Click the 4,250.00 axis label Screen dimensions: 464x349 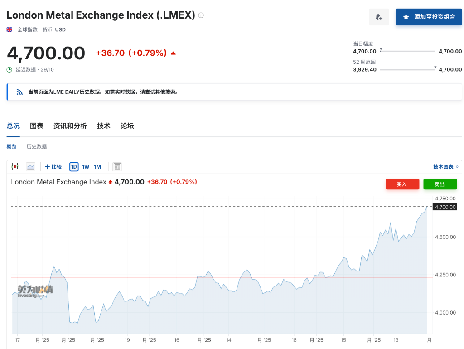445,275
